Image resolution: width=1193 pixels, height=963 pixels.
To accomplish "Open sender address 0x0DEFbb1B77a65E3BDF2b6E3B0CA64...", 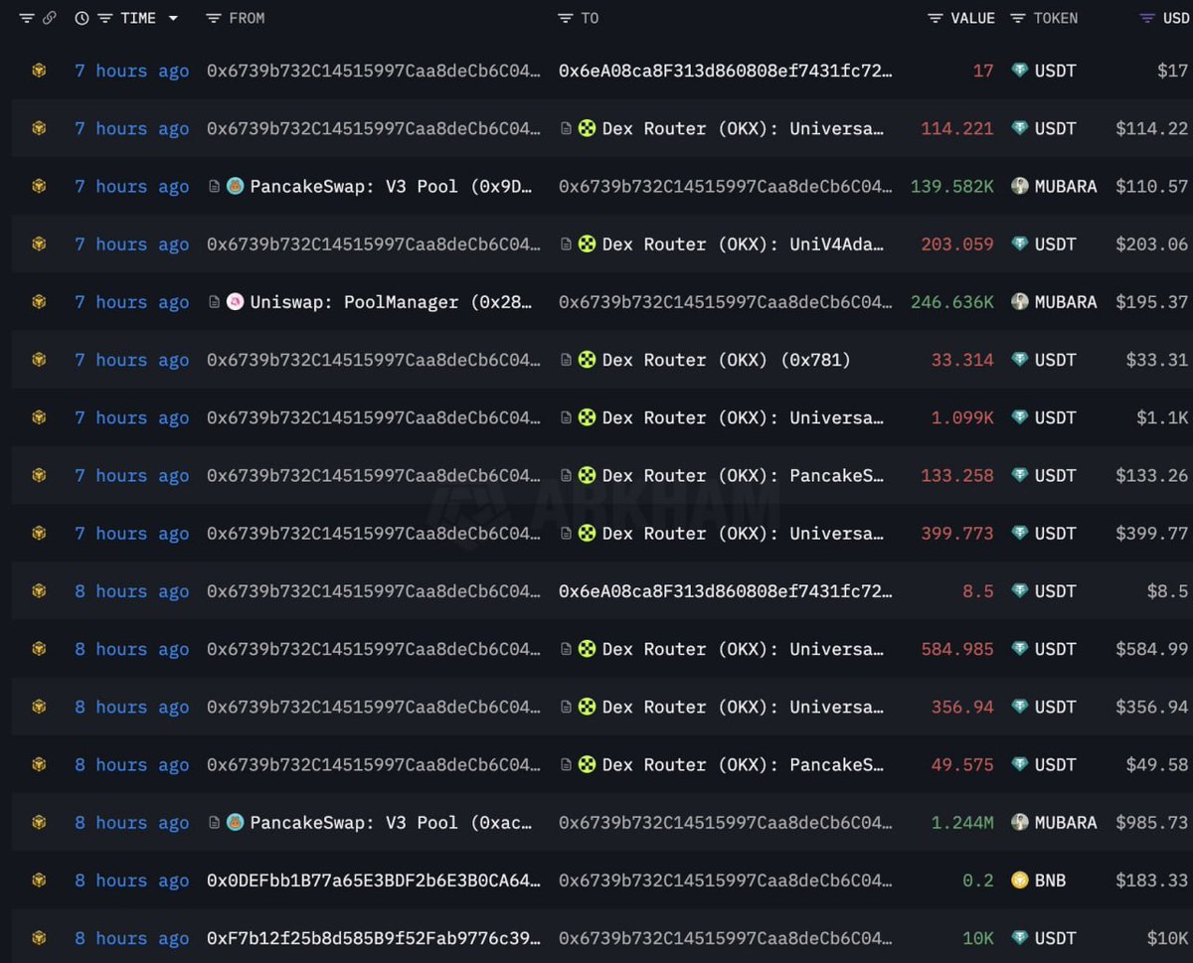I will coord(374,880).
